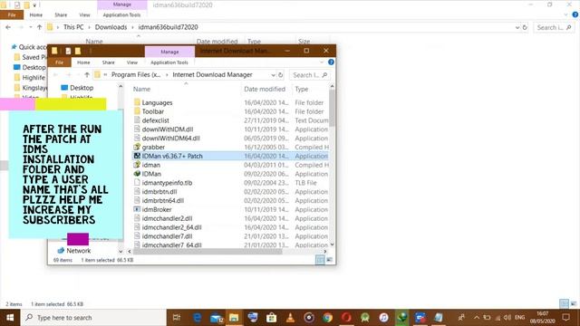This screenshot has height=326, width=580.
Task: Go back in background Explorer window
Action: pyautogui.click(x=8, y=27)
